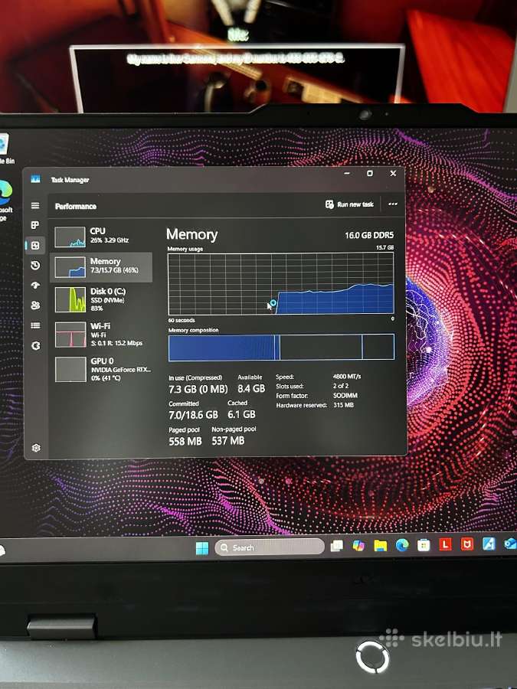Open the red L app on taskbar
The width and height of the screenshot is (517, 689).
[x=445, y=545]
